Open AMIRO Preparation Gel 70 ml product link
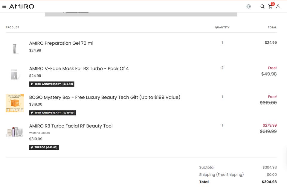This screenshot has height=188, width=287. pos(61,43)
